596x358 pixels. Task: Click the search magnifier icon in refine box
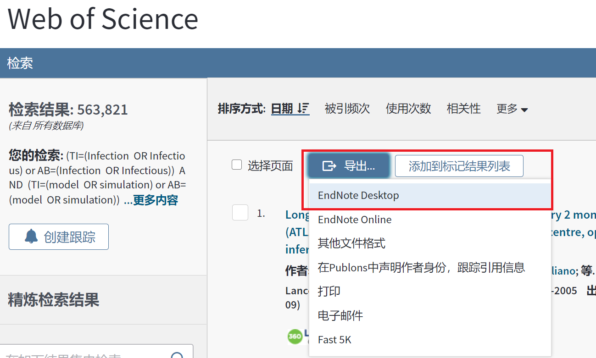(x=177, y=356)
